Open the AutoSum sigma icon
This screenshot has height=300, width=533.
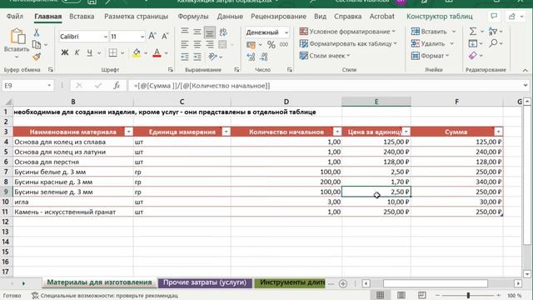[x=473, y=32]
